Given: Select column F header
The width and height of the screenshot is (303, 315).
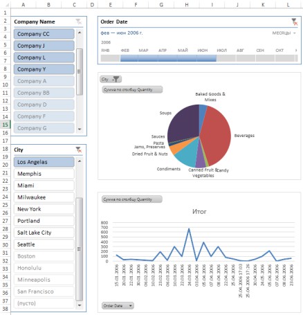Looking at the screenshot, I should (x=136, y=5).
